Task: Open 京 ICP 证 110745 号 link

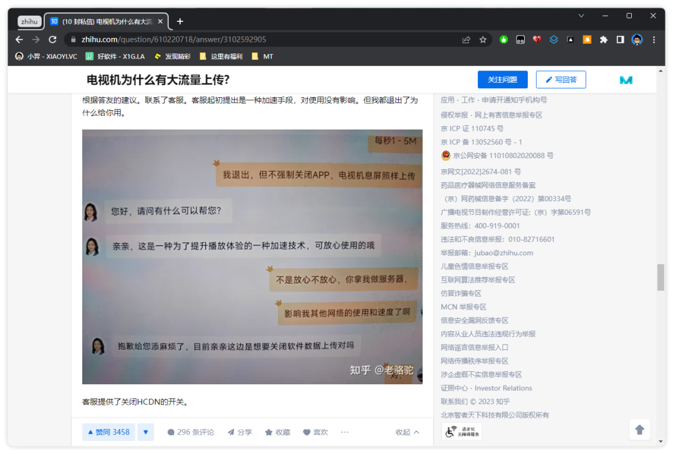Action: coord(472,128)
